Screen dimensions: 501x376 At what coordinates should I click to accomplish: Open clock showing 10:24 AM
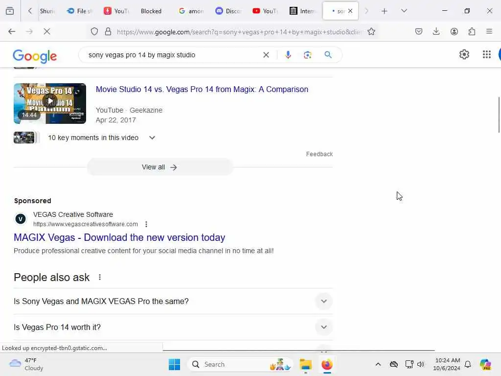[447, 364]
